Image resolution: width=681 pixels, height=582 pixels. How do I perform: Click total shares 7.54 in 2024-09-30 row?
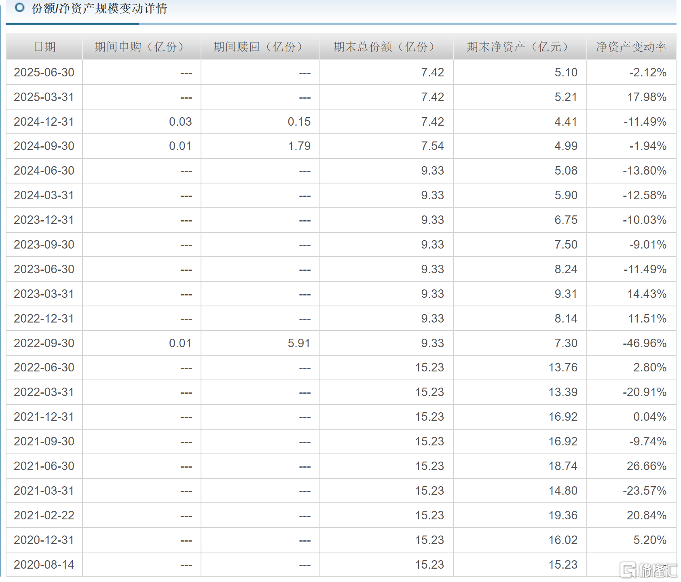pos(432,146)
